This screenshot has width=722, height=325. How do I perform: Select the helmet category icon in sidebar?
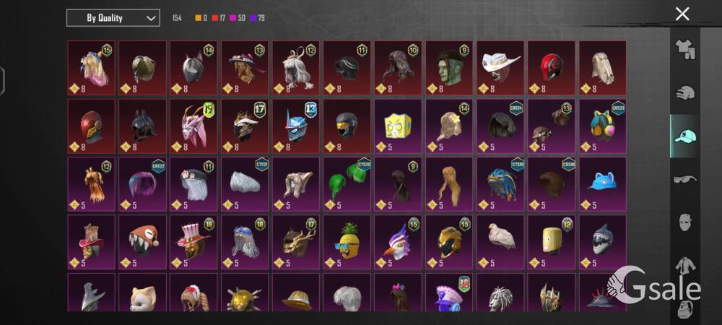[x=685, y=92]
